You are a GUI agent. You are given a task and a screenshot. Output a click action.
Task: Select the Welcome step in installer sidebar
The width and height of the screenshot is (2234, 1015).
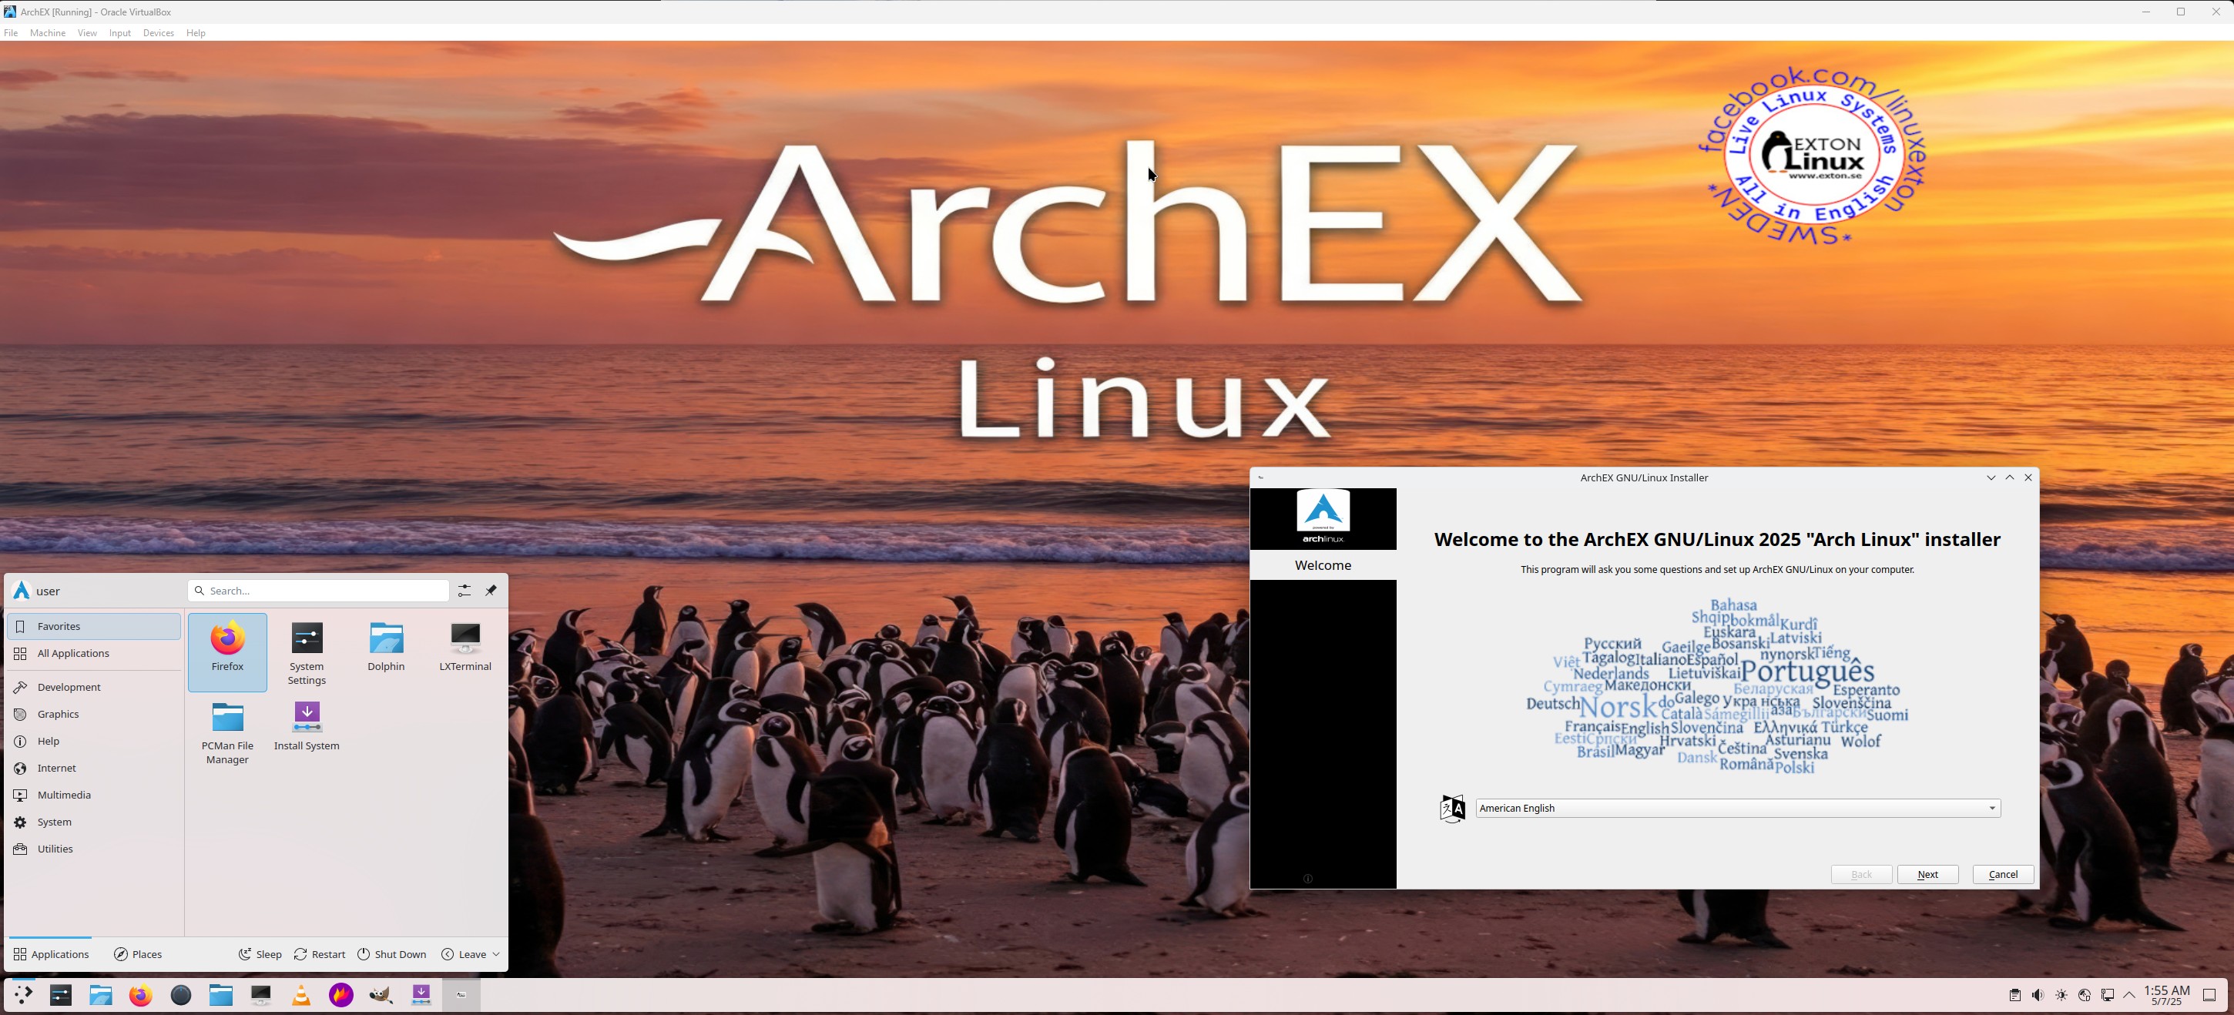pyautogui.click(x=1323, y=565)
